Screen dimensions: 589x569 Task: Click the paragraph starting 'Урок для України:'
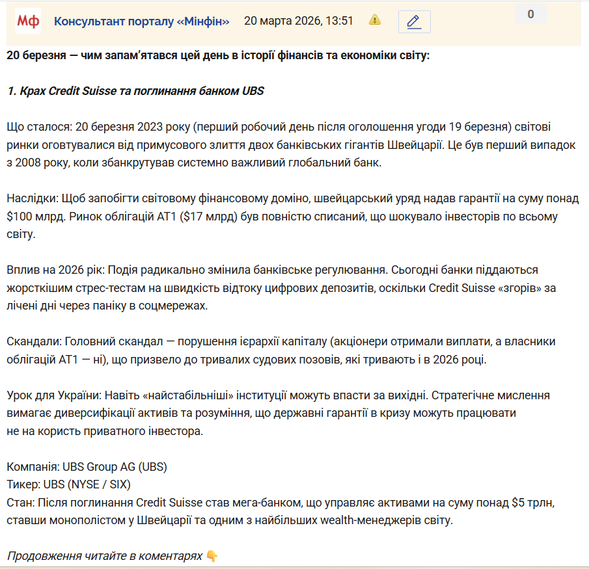point(279,413)
